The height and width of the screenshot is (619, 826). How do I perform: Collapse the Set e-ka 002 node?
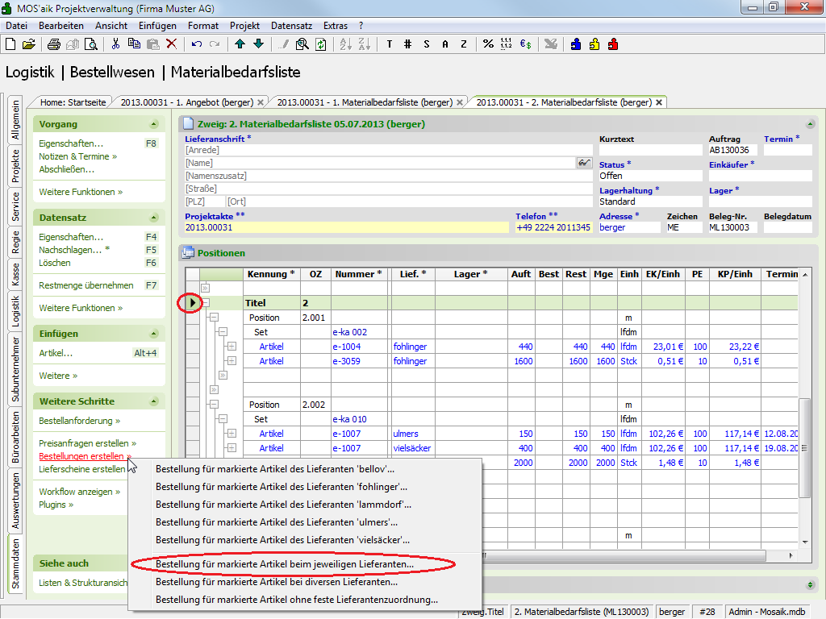coord(223,332)
